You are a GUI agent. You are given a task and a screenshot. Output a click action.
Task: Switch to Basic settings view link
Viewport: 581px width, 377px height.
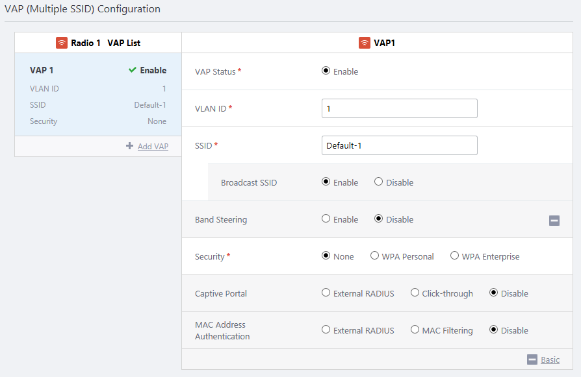550,359
